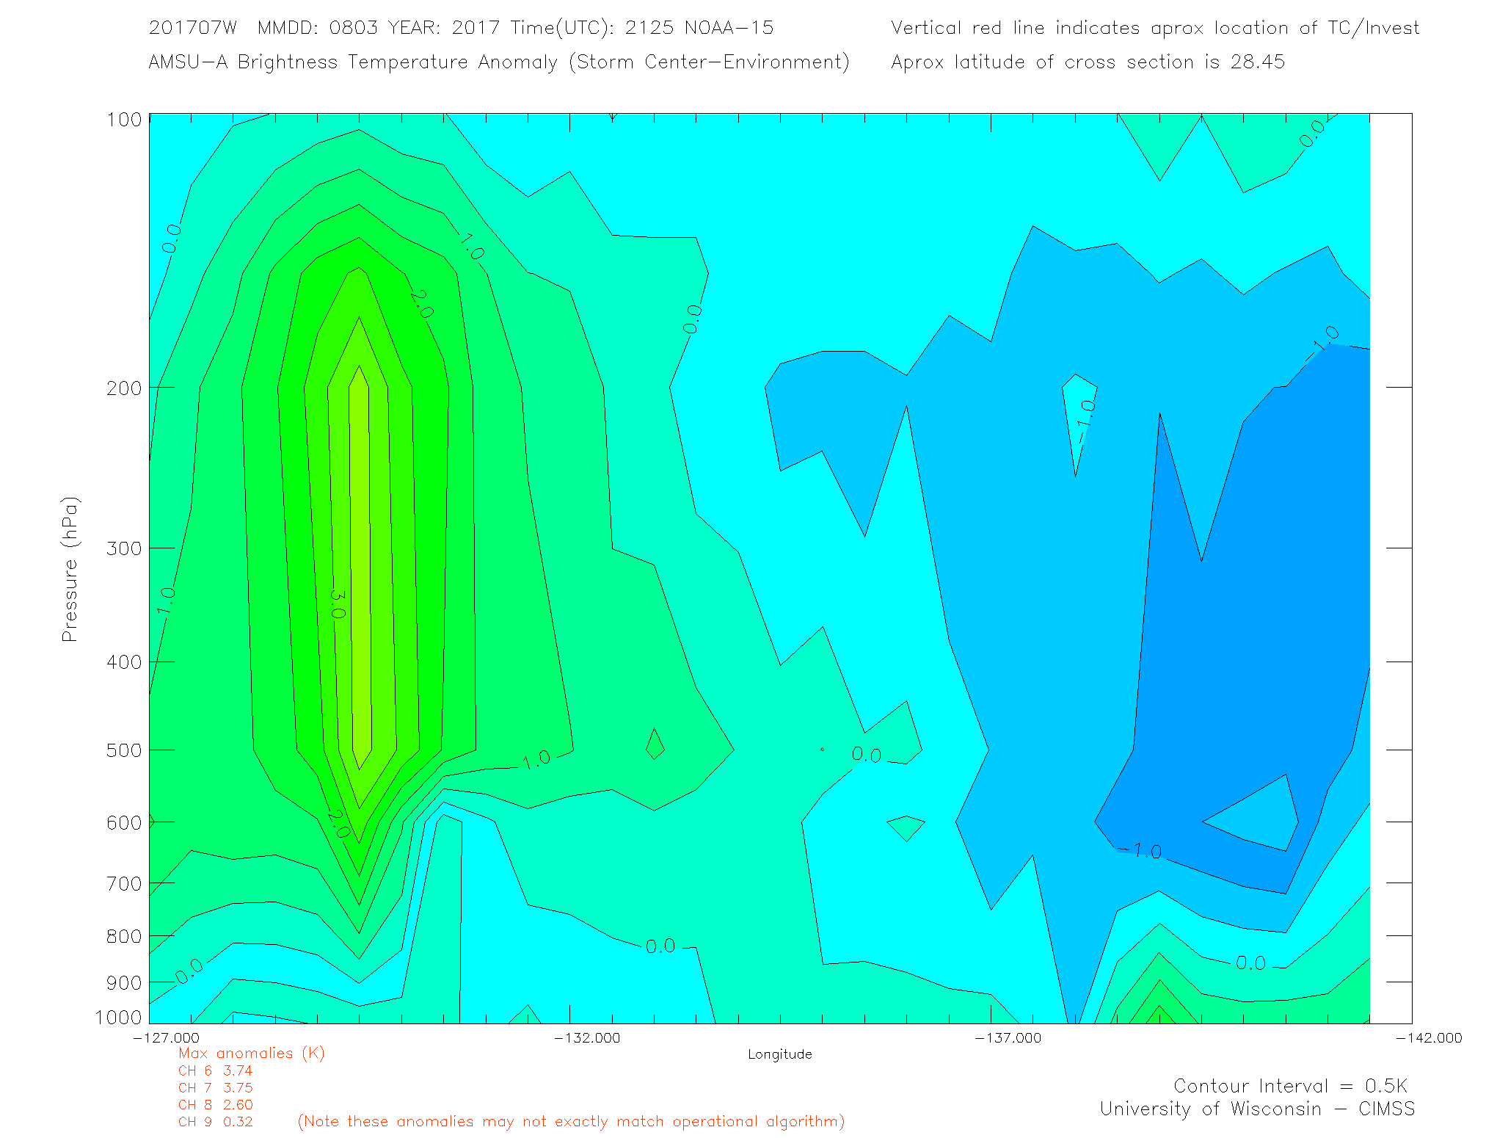
Task: Click the Pressure (hPa) axis title
Action: [70, 570]
